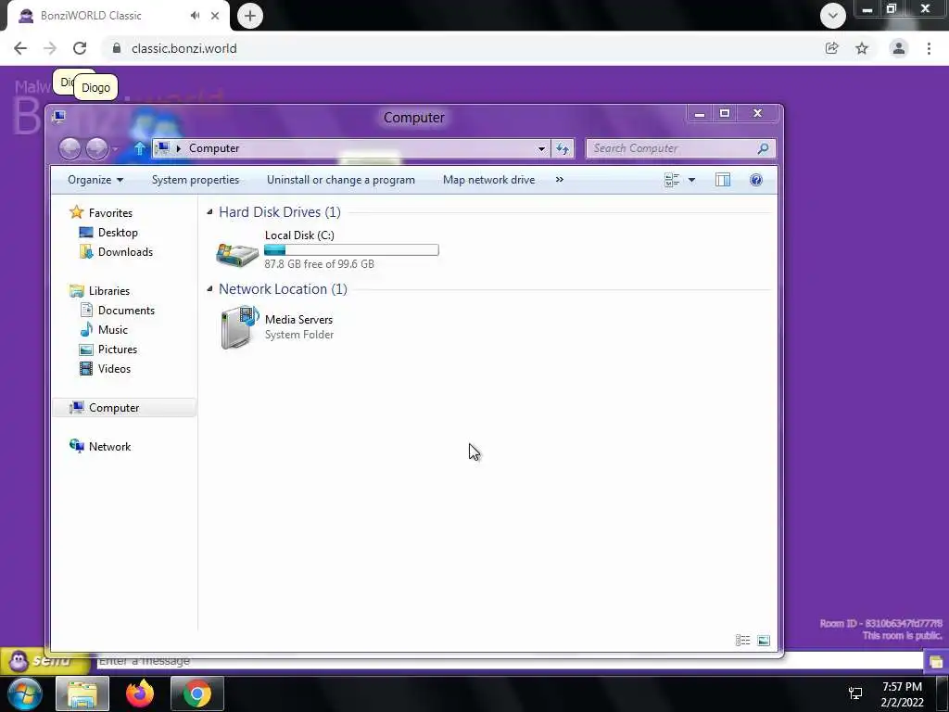The height and width of the screenshot is (712, 949).
Task: Reload the Chrome page
Action: [x=80, y=48]
